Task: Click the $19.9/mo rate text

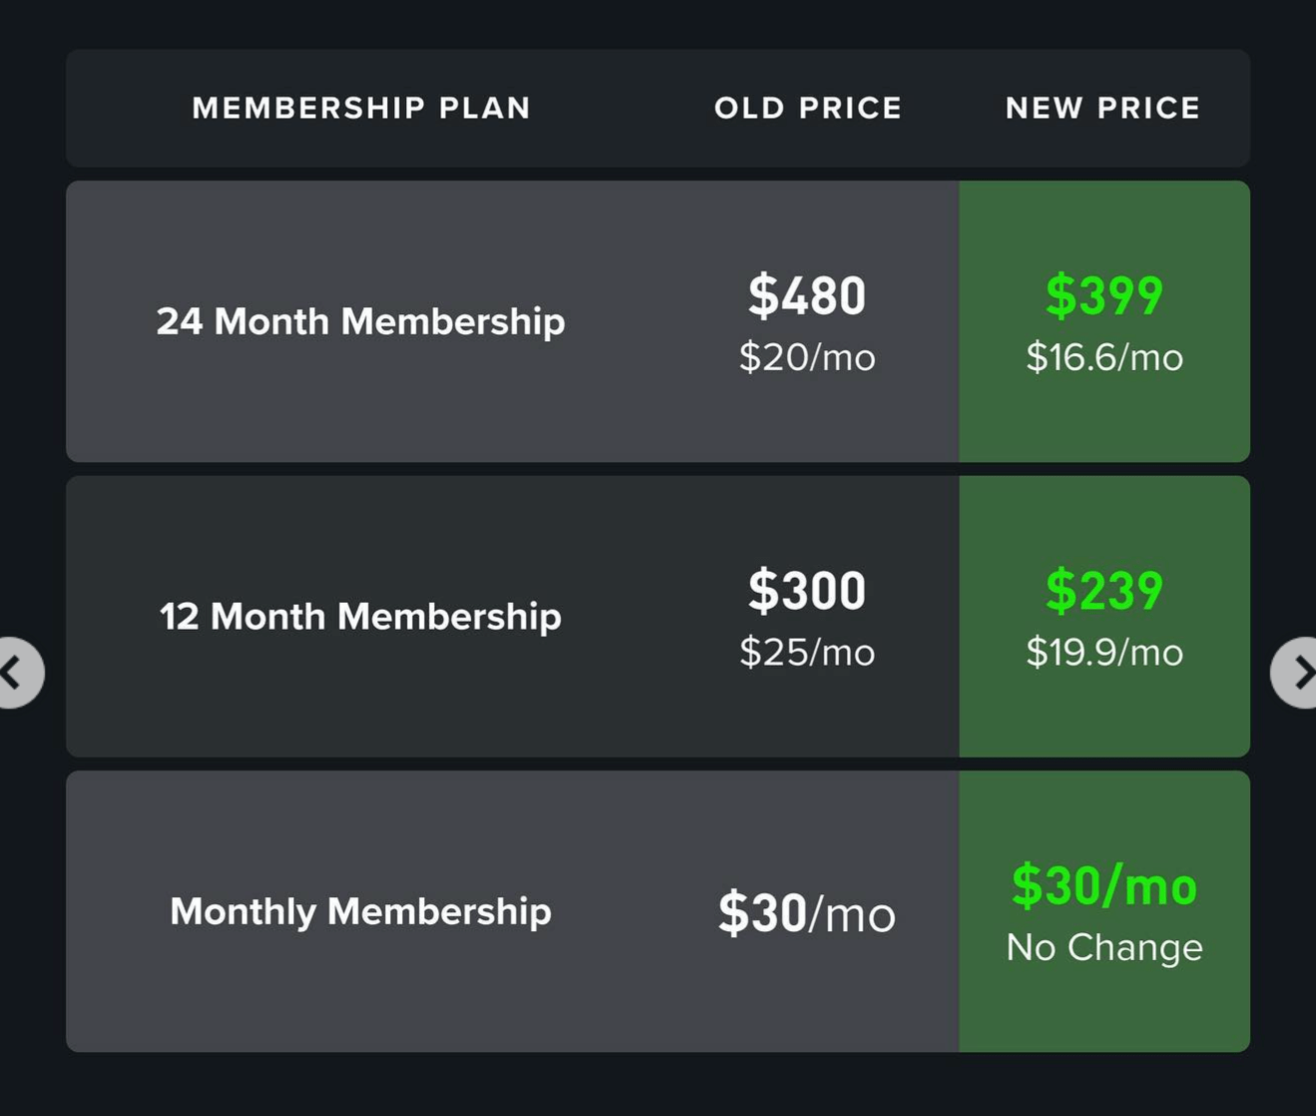Action: tap(1102, 653)
